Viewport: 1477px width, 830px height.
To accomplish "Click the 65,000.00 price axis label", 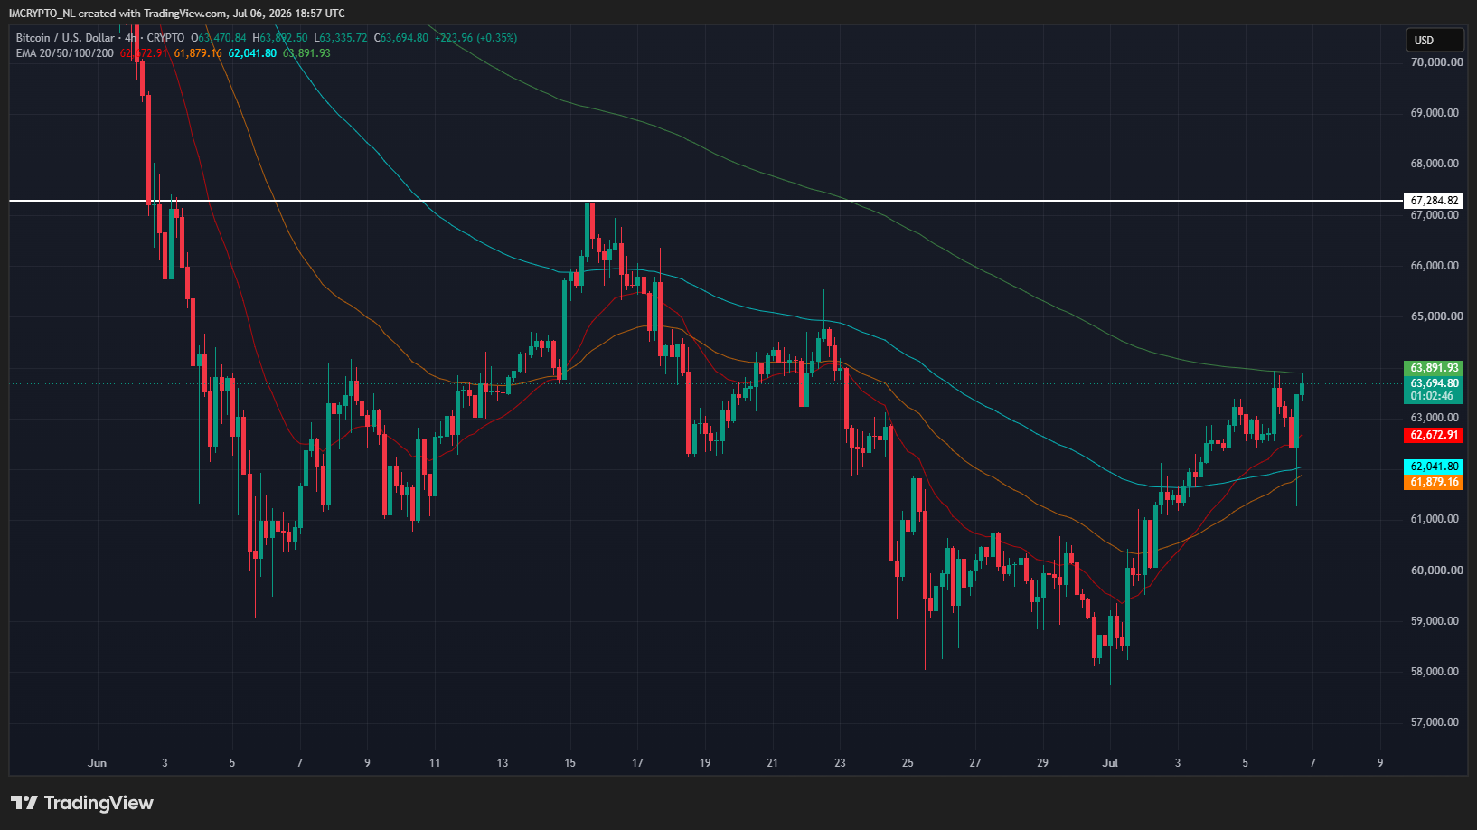I will 1435,316.
